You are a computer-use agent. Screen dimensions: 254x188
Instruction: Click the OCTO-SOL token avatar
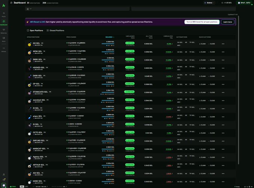pyautogui.click(x=29, y=134)
